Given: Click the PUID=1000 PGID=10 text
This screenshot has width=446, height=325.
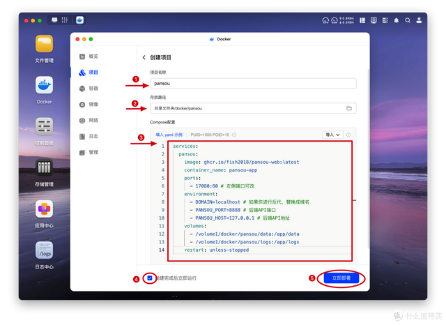Looking at the screenshot, I should (x=210, y=135).
